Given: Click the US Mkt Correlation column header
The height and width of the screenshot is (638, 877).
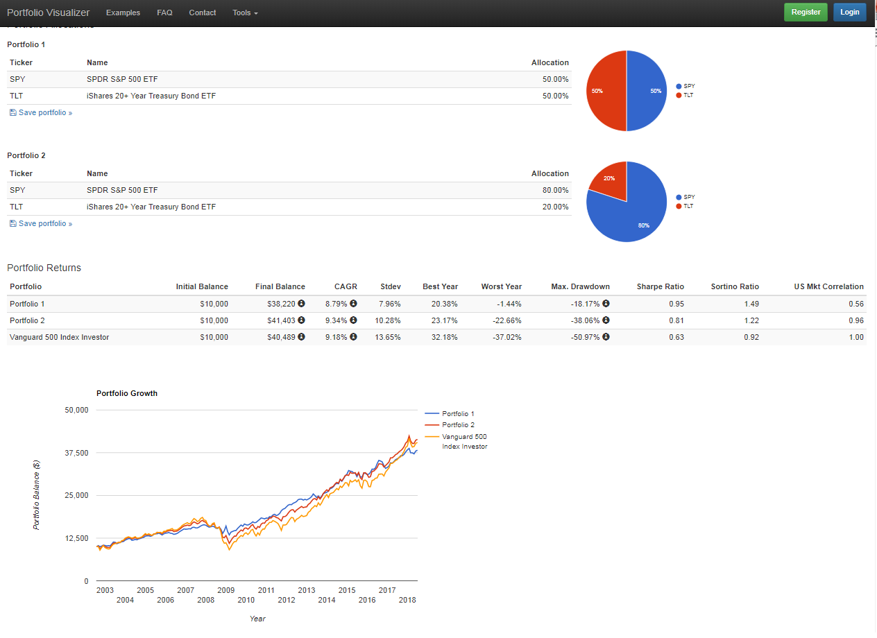Looking at the screenshot, I should pyautogui.click(x=829, y=286).
